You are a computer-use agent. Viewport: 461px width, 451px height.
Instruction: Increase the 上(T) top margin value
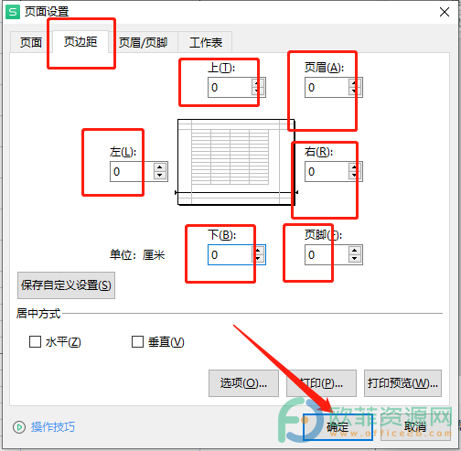[x=258, y=83]
